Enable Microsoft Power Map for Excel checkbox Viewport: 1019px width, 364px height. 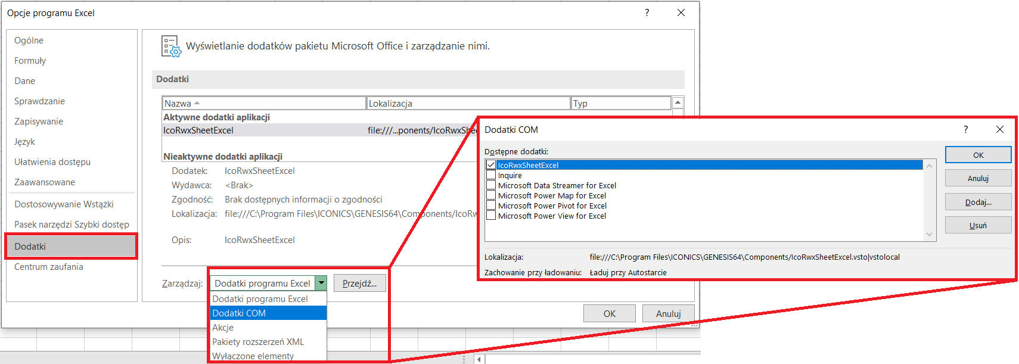[x=491, y=195]
